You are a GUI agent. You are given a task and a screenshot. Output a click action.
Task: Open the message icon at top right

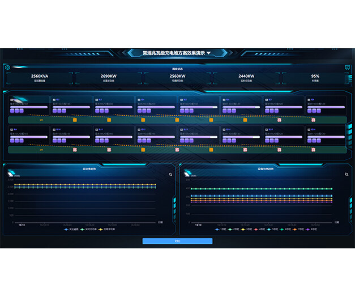pyautogui.click(x=347, y=67)
